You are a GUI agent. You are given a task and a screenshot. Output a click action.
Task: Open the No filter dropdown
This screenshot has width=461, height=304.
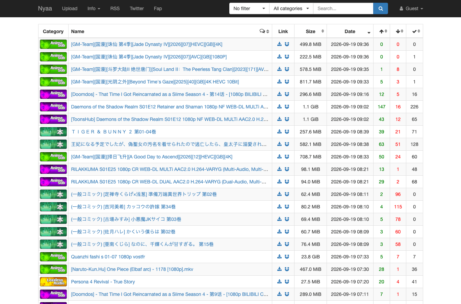click(249, 8)
